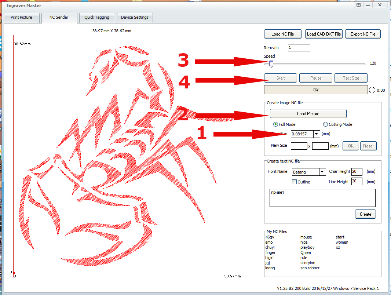This screenshot has height=295, width=391.
Task: Click the Test Size button
Action: tap(351, 78)
